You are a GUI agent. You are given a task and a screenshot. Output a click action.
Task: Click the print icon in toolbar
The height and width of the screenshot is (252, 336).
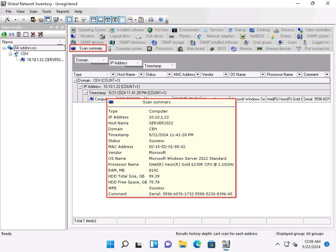(151, 20)
